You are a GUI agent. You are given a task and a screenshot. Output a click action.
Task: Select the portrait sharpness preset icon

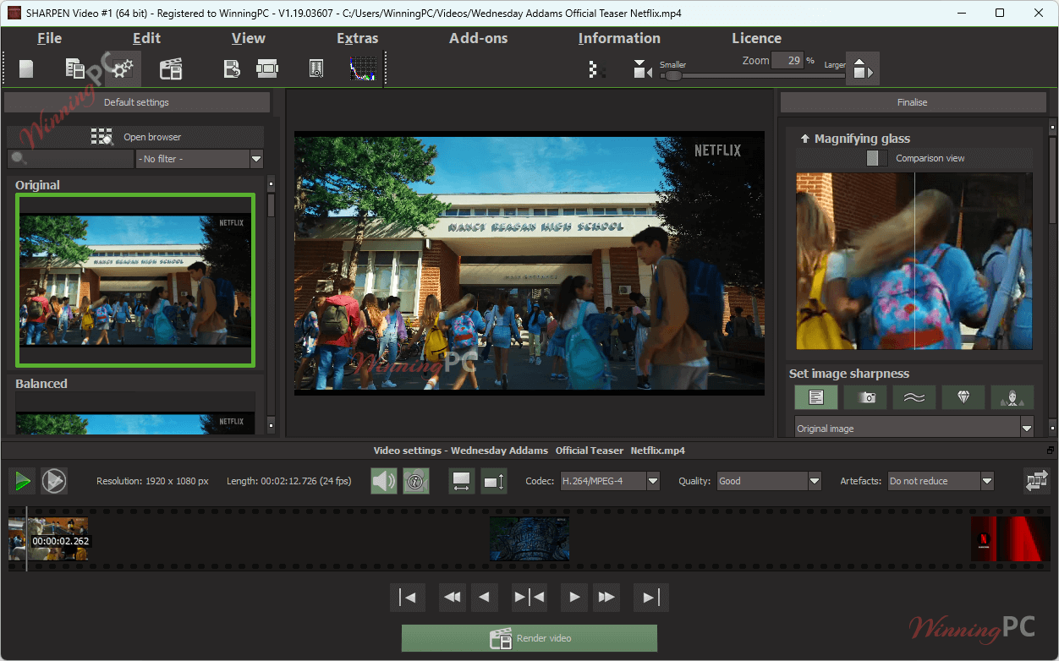[x=1012, y=397]
